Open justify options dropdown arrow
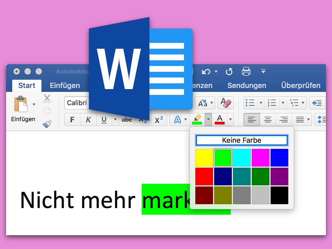The image size is (332, 249). 308,120
